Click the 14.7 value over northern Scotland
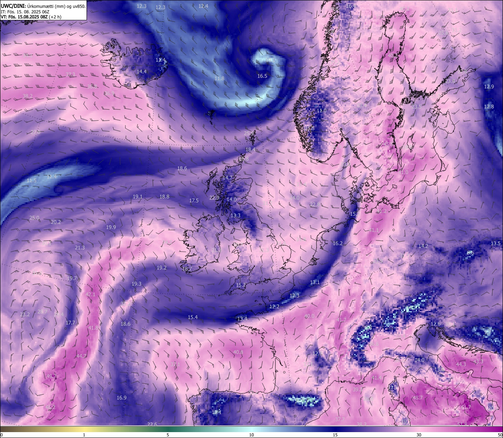 (x=228, y=178)
